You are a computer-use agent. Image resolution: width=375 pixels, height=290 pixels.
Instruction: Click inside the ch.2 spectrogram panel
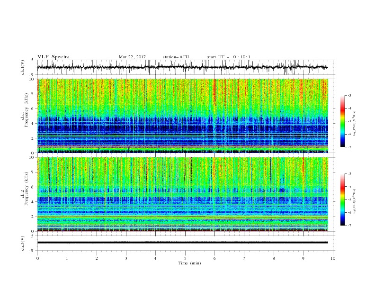click(183, 194)
